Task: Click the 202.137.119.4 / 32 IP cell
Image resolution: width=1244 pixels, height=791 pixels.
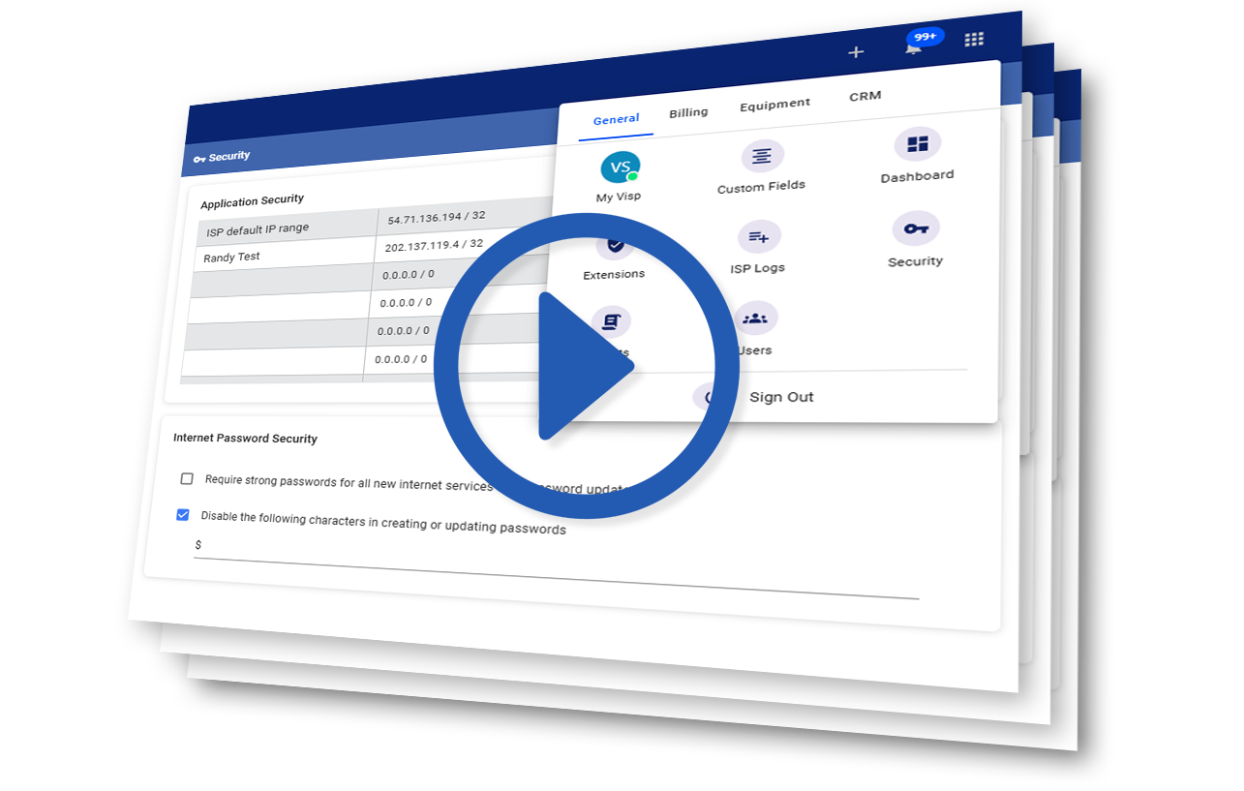Action: 433,246
